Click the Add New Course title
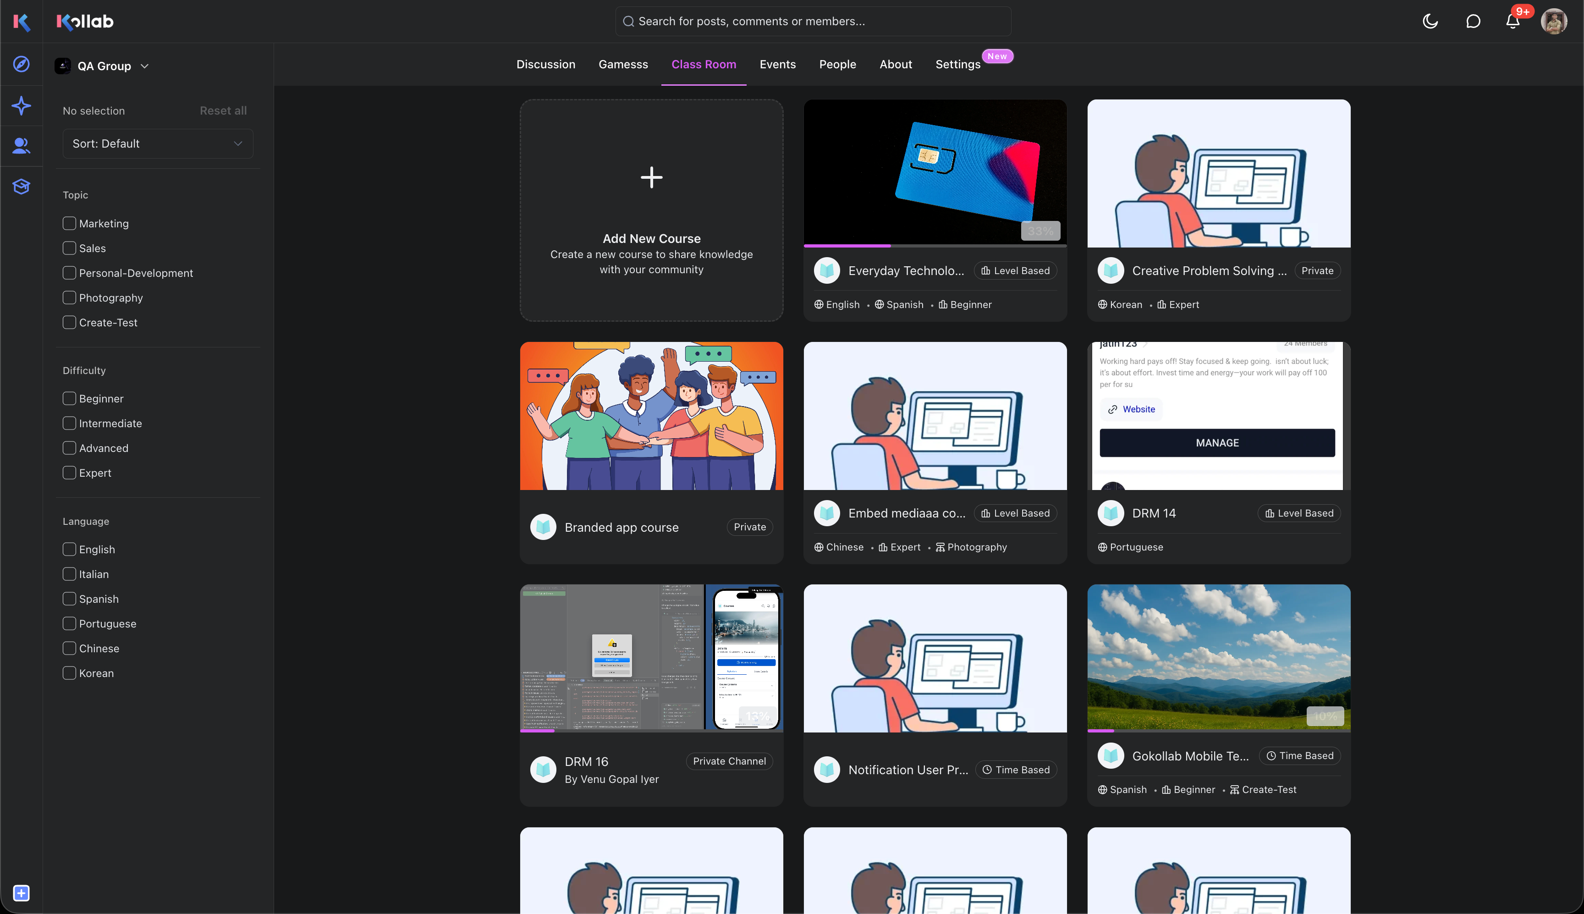Viewport: 1584px width, 914px height. click(x=651, y=238)
